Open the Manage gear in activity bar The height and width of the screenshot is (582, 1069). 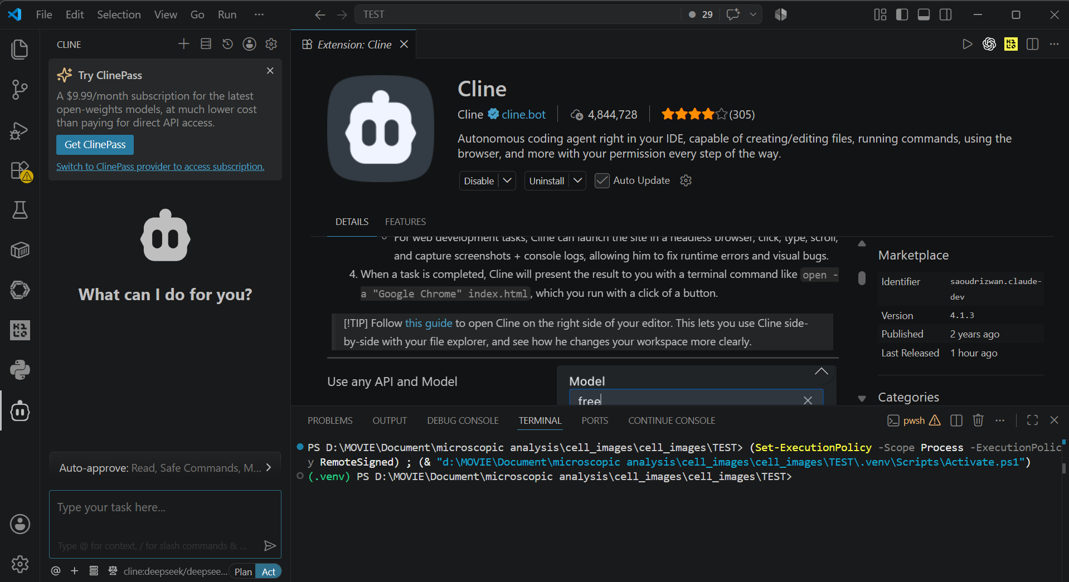(20, 564)
